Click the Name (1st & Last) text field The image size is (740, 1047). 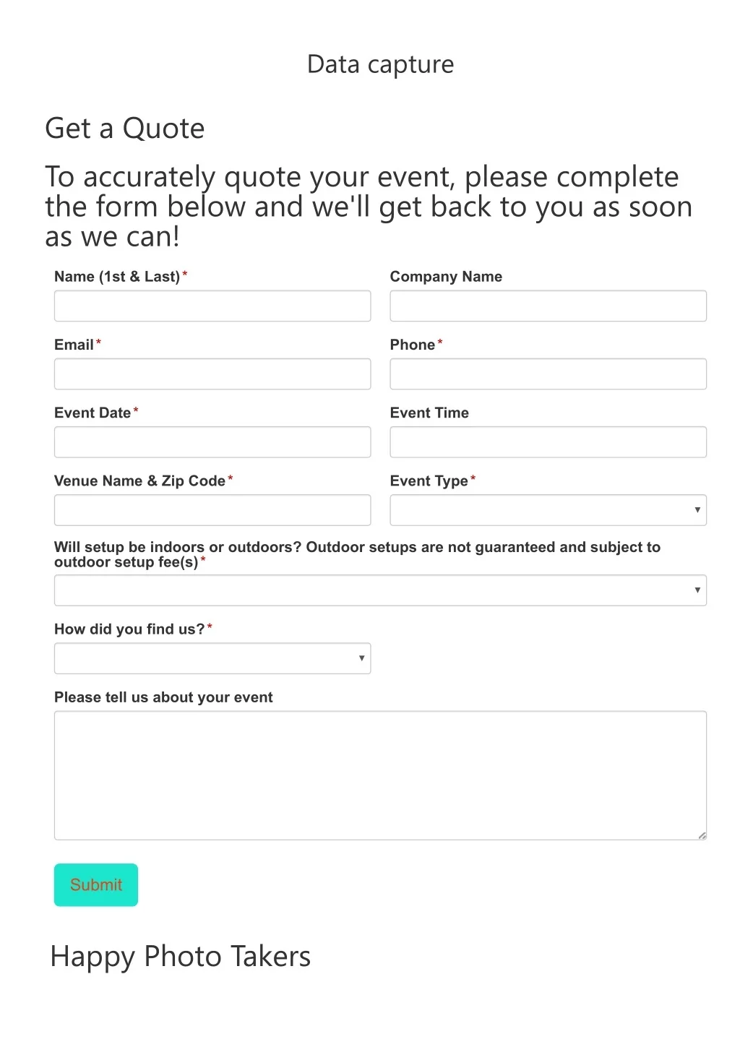coord(212,306)
